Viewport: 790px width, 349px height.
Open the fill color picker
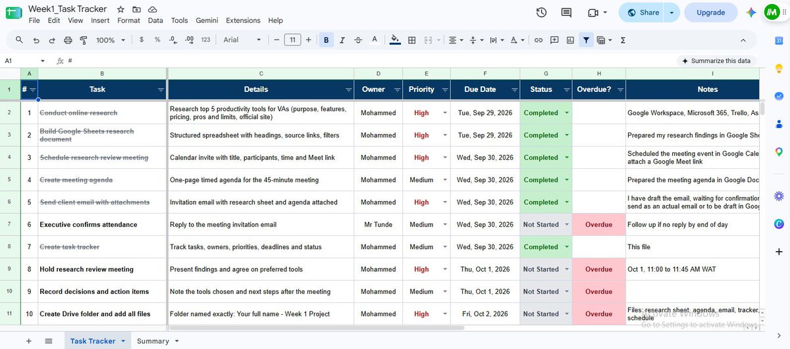pyautogui.click(x=395, y=40)
